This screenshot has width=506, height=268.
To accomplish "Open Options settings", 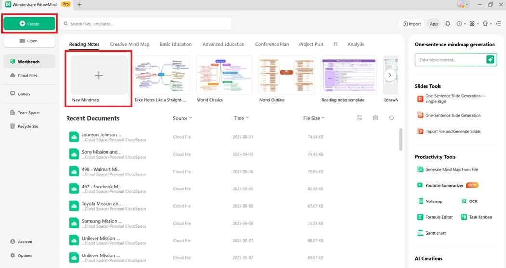I will pos(21,255).
